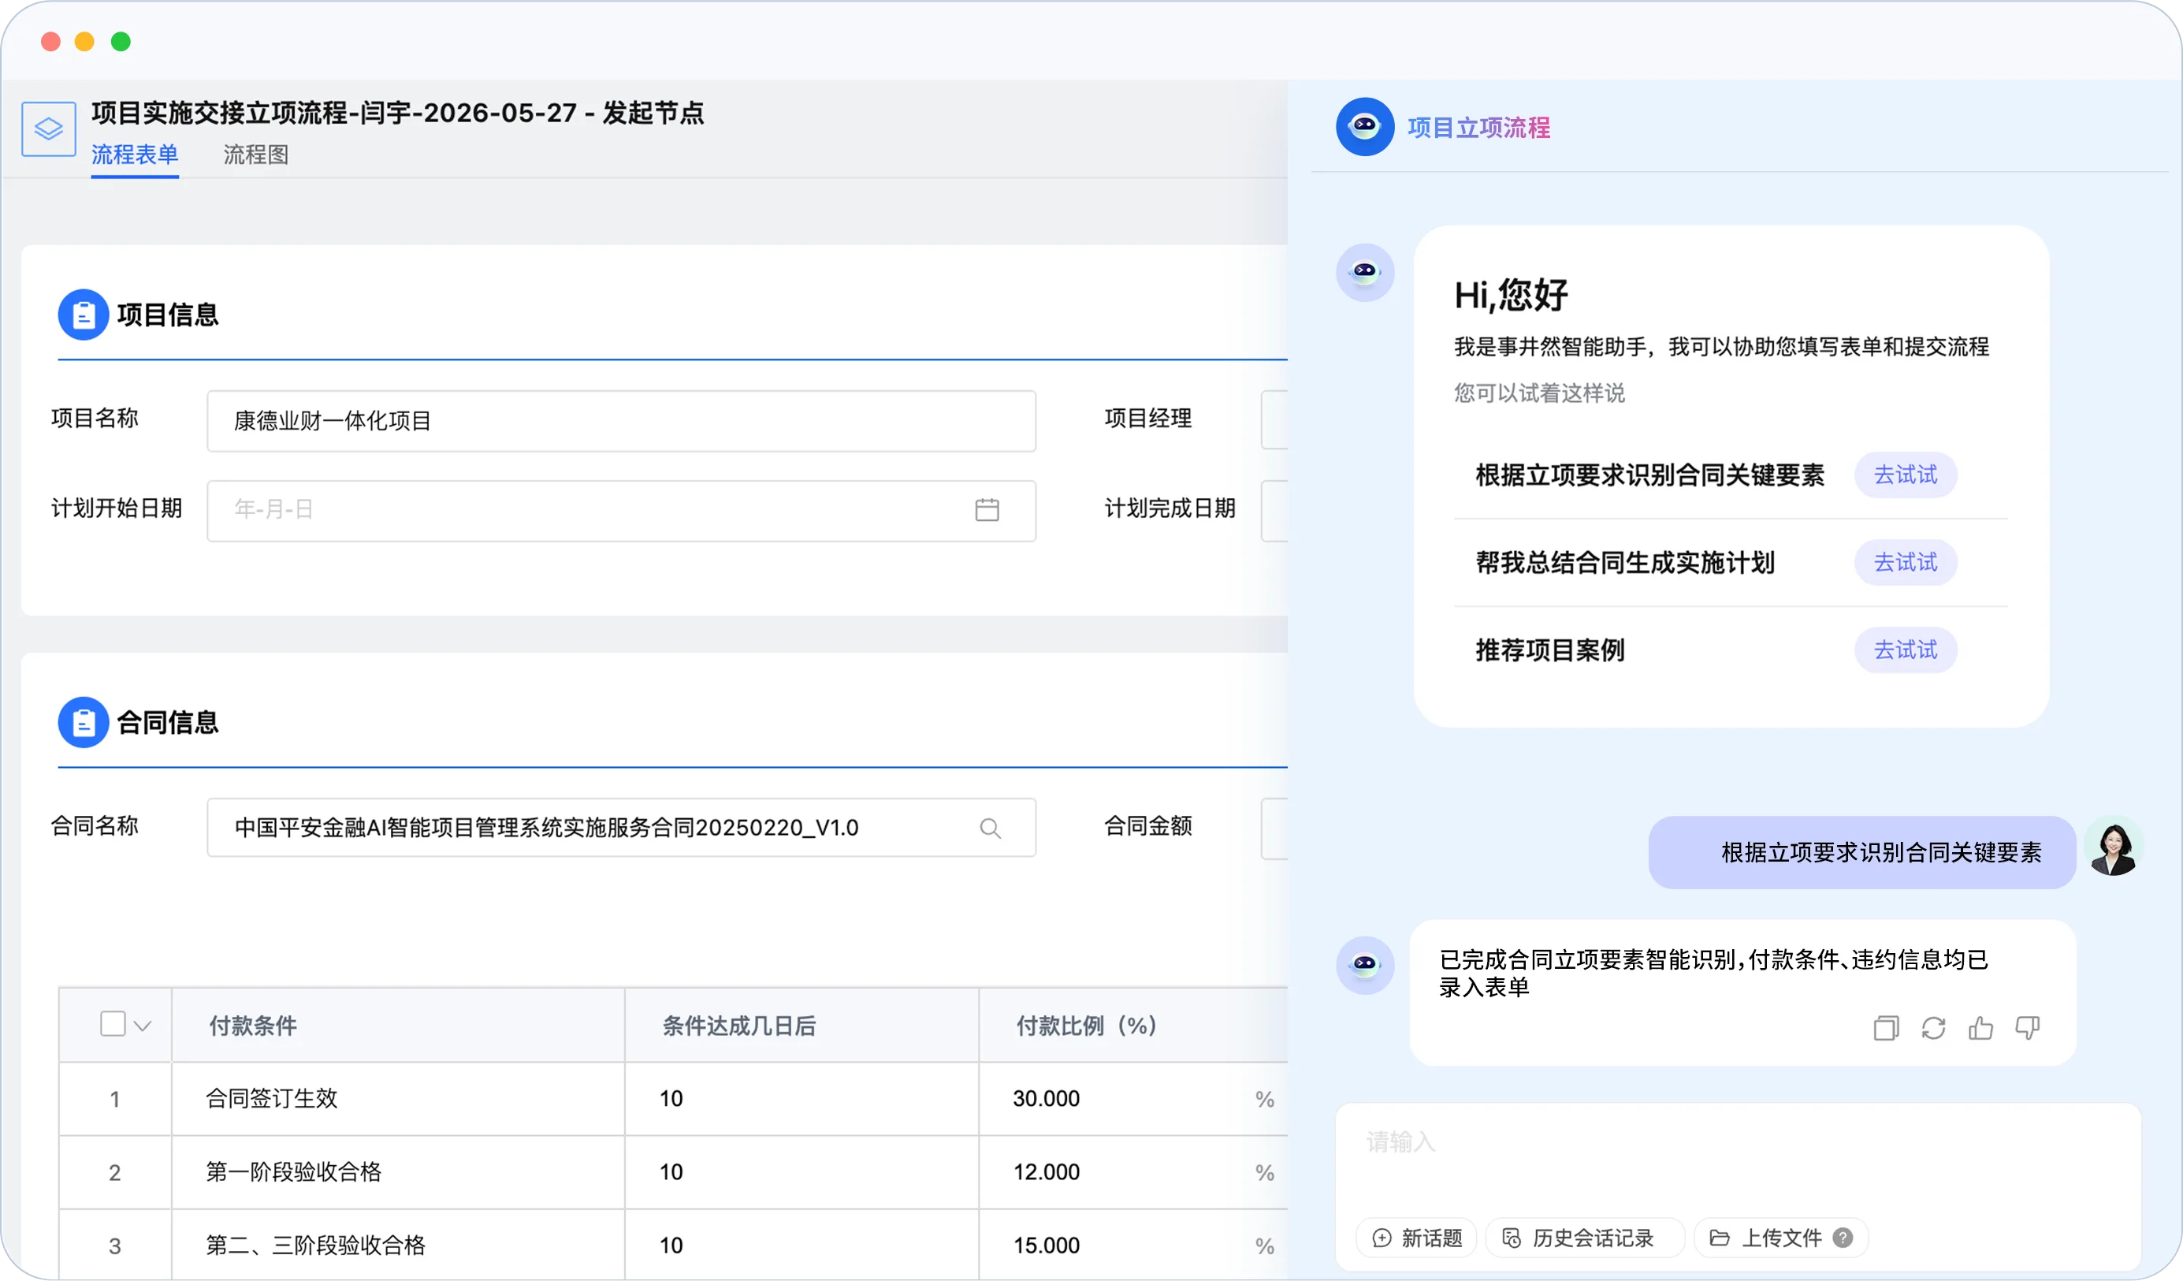Viewport: 2183px width, 1281px height.
Task: Click the assistant avatar beside Hi,您好 message
Action: 1364,272
